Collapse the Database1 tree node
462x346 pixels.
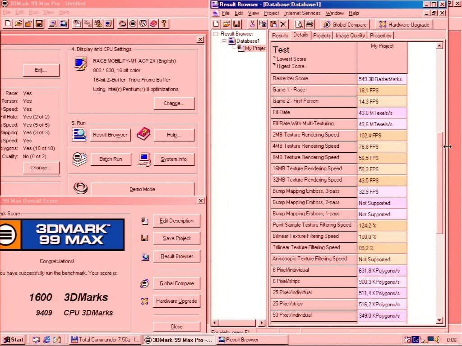pyautogui.click(x=224, y=41)
